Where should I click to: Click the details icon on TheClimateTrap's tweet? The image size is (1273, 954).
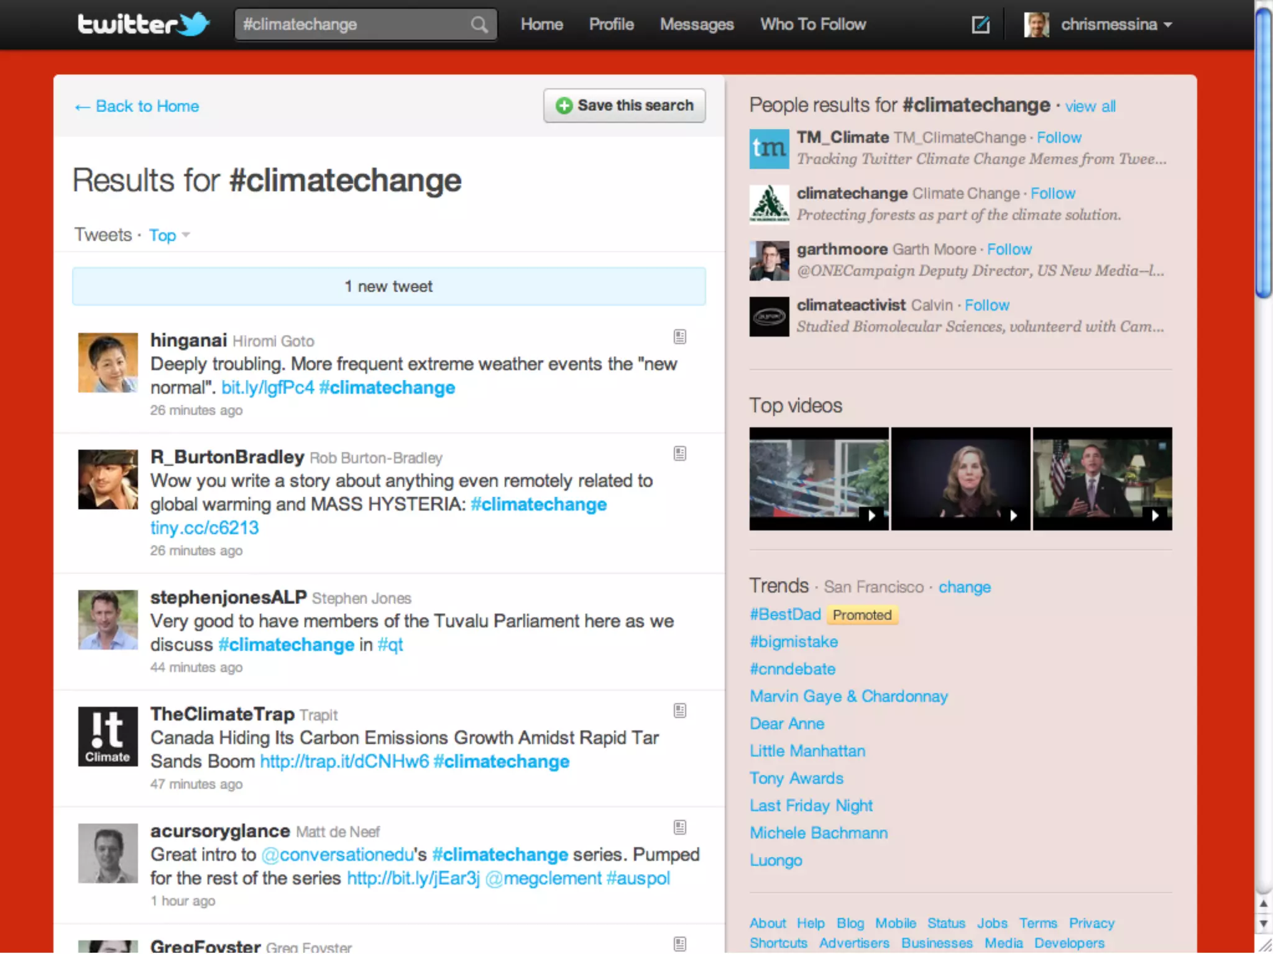[680, 711]
